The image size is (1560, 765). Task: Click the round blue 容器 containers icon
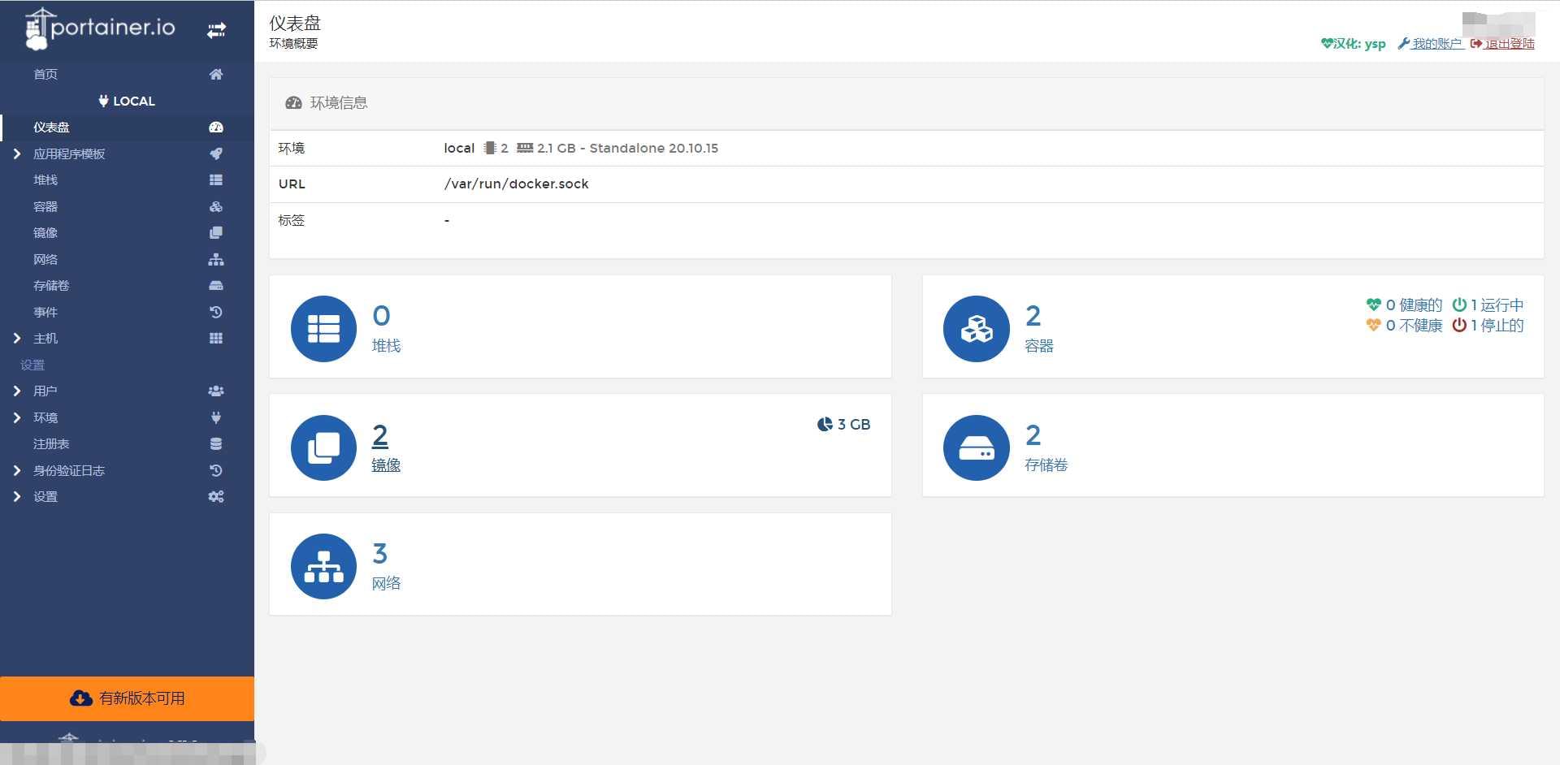pos(976,329)
